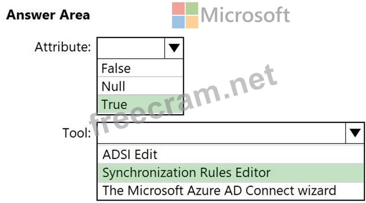This screenshot has width=366, height=203.
Task: Click the yellow square of Microsoft logo
Action: pos(192,22)
